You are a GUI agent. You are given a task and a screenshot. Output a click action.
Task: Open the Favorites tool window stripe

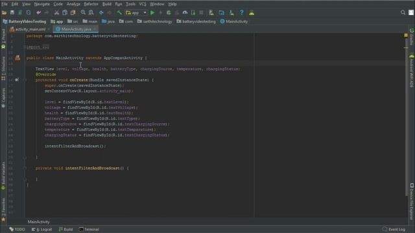[x=3, y=209]
